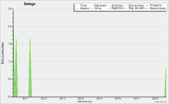Click the Reversiones legend entry
169x104 pixels.
pos(156,8)
